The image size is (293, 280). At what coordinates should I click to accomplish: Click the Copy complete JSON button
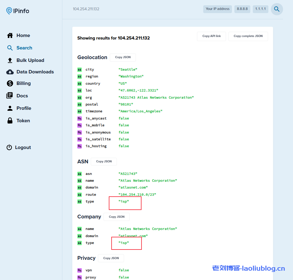click(248, 36)
